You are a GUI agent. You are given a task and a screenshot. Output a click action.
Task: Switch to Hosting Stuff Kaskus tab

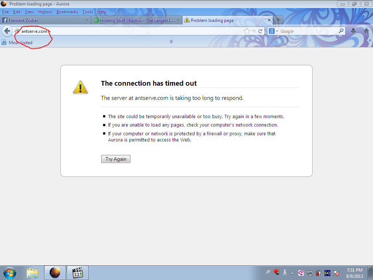[137, 20]
